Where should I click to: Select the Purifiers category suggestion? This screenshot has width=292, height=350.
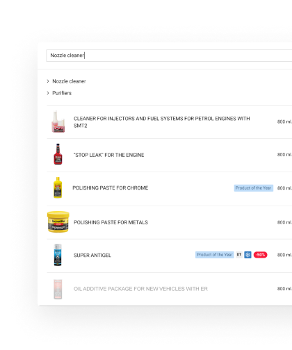point(62,93)
